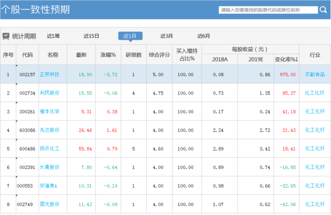Click stock code 603086

pos(27,130)
